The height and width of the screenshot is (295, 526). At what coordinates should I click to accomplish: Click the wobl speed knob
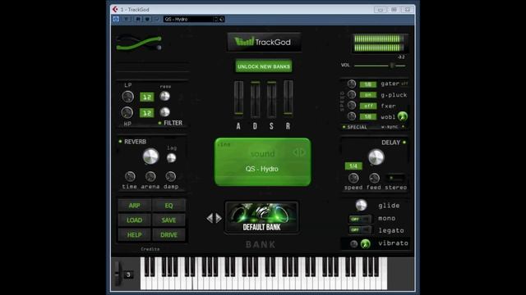pos(352,116)
